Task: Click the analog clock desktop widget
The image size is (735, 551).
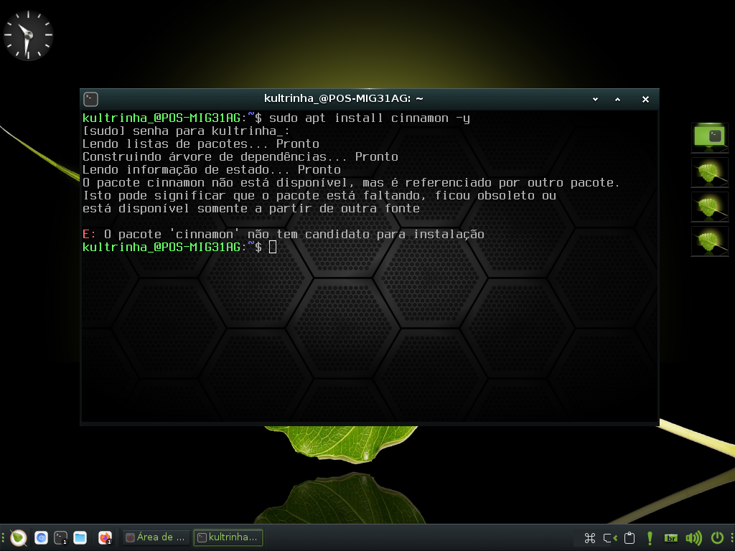Action: point(28,36)
